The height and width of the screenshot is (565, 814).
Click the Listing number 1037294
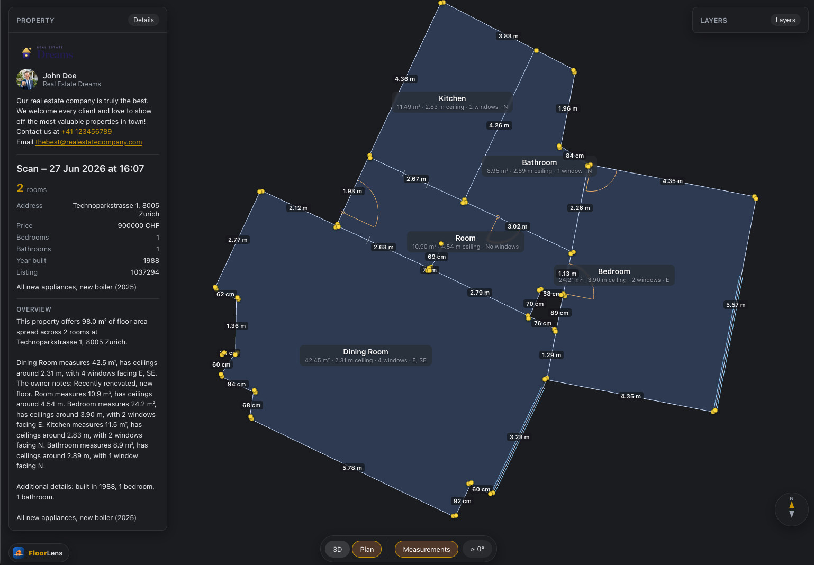(x=145, y=272)
